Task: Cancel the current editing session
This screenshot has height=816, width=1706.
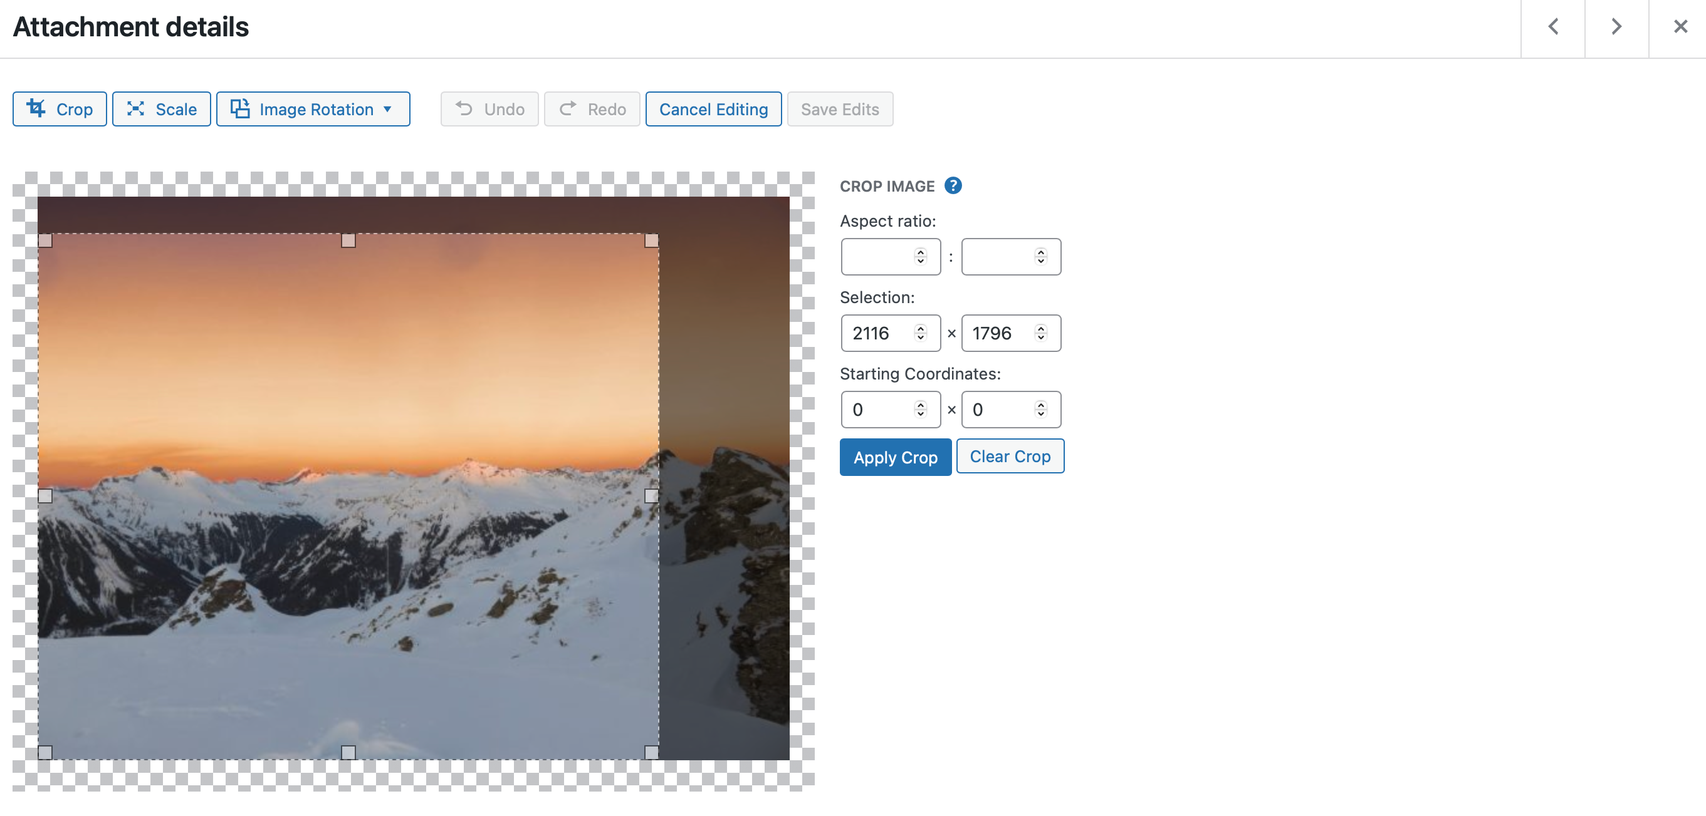Action: (x=713, y=108)
